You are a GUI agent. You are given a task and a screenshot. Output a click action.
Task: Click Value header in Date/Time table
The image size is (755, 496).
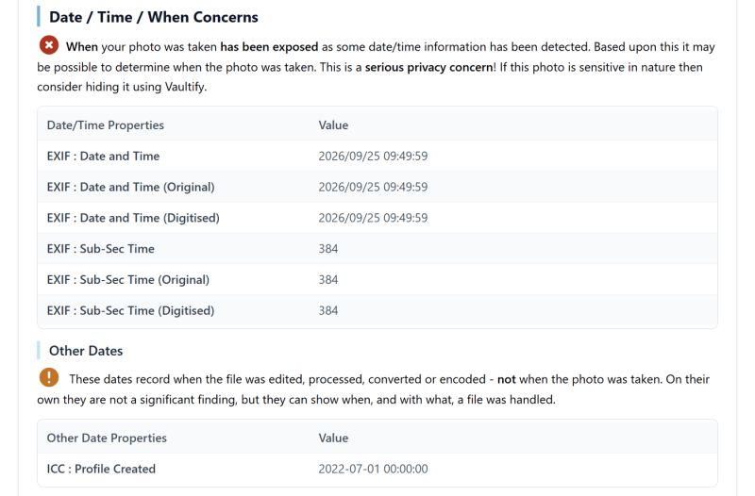(x=333, y=125)
